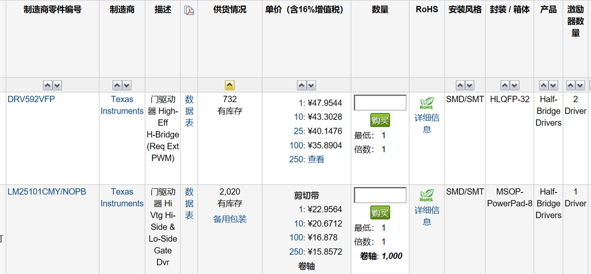This screenshot has width=591, height=274.
Task: Open LM25101CMY/NOPB part link
Action: click(x=47, y=191)
